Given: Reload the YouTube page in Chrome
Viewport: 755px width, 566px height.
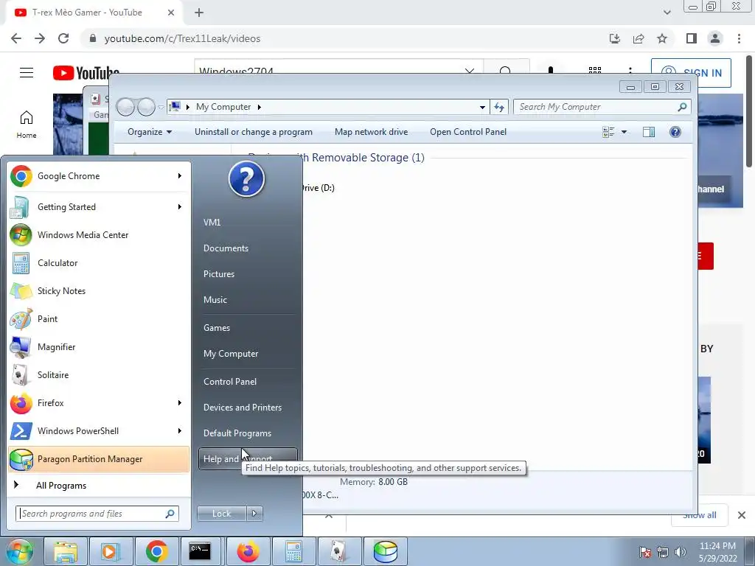Looking at the screenshot, I should coord(63,38).
